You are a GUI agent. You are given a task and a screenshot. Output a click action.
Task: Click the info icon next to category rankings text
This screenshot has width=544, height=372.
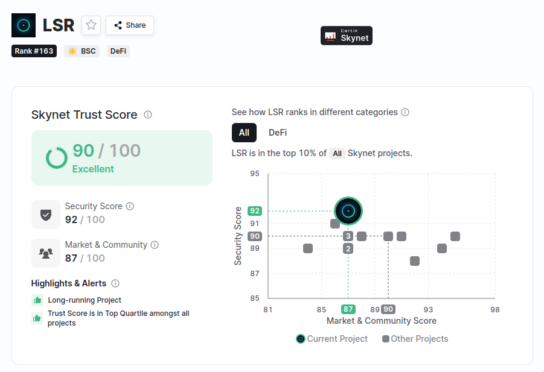coord(405,112)
